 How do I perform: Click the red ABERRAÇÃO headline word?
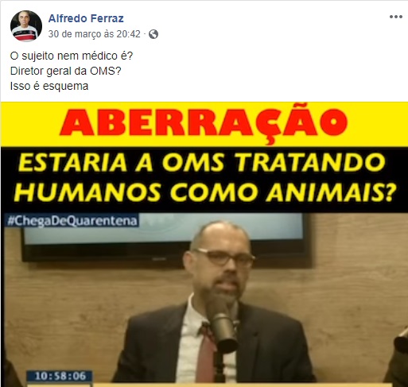point(204,123)
